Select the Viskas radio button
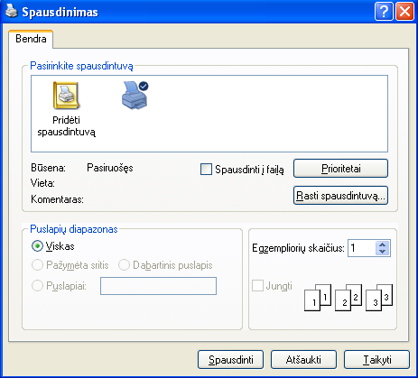418x378 pixels. pos(37,246)
